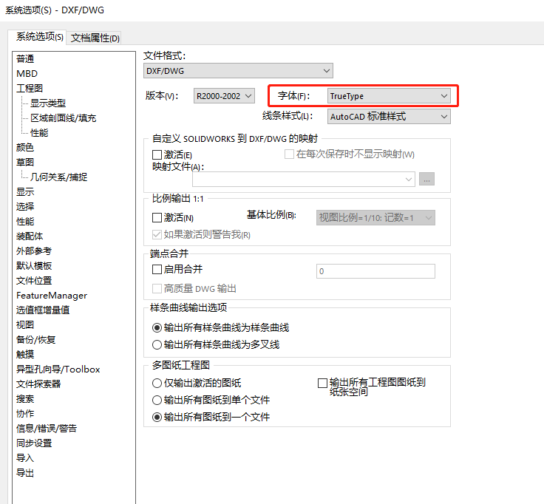The image size is (544, 504).
Task: Open the 线条样式 AutoCAD 标准样式 dropdown
Action: pos(389,116)
